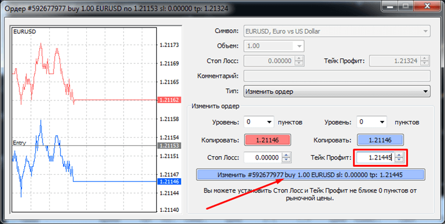Expand the left Уровень points dropdown

point(269,122)
